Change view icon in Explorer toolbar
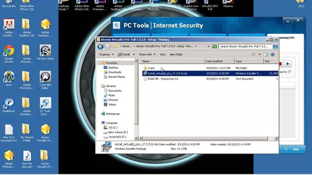312x175 pixels. tap(253, 54)
